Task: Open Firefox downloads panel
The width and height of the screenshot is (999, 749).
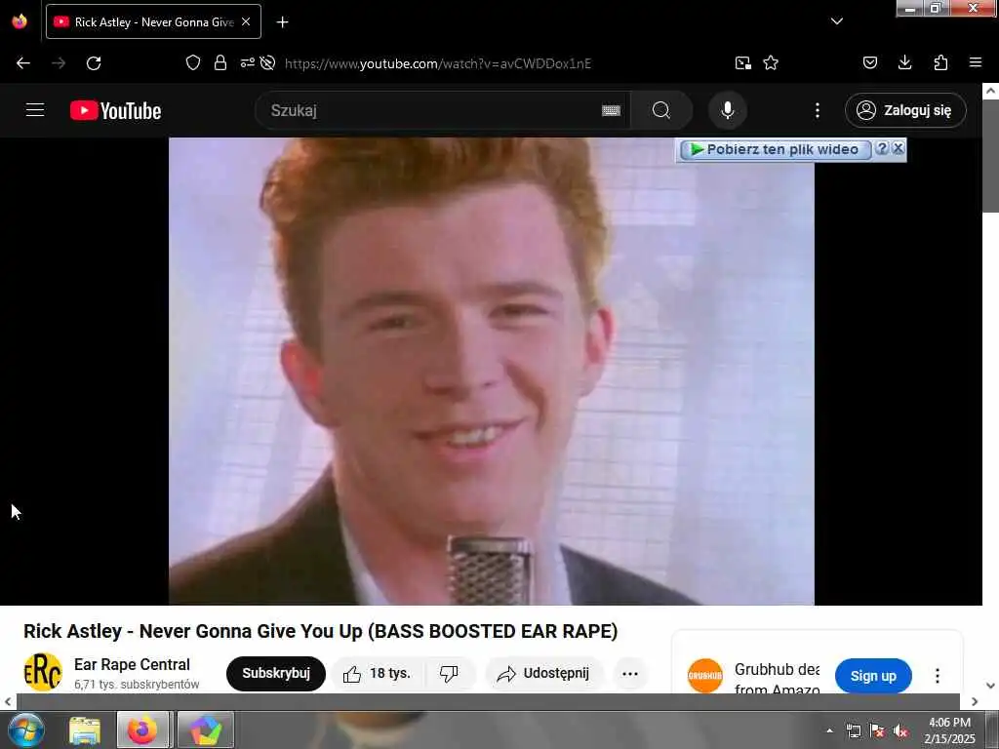Action: [x=904, y=62]
